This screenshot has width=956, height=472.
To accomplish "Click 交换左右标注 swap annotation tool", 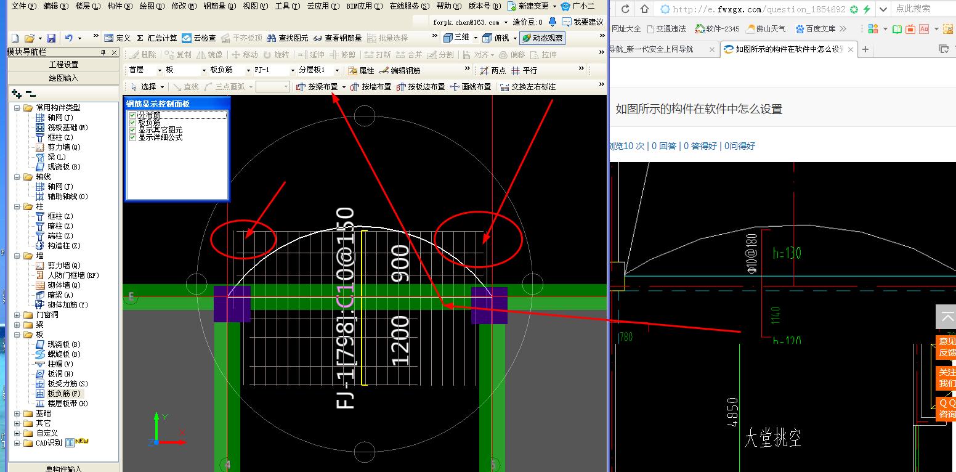I will tap(528, 87).
